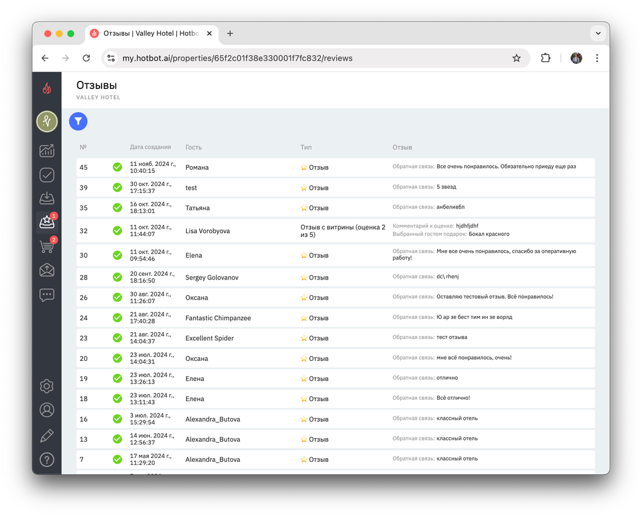Image resolution: width=642 pixels, height=517 pixels.
Task: Select the Отзывы | Valley Hotel tab
Action: [152, 34]
